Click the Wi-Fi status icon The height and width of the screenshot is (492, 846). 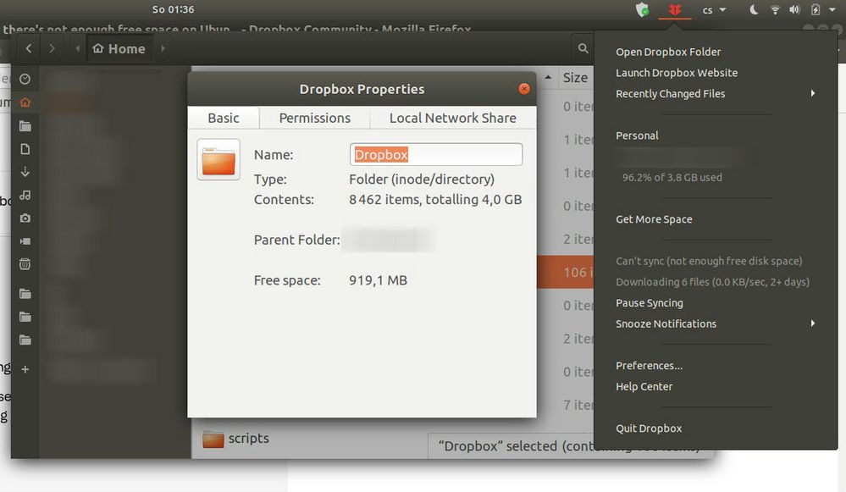click(775, 9)
